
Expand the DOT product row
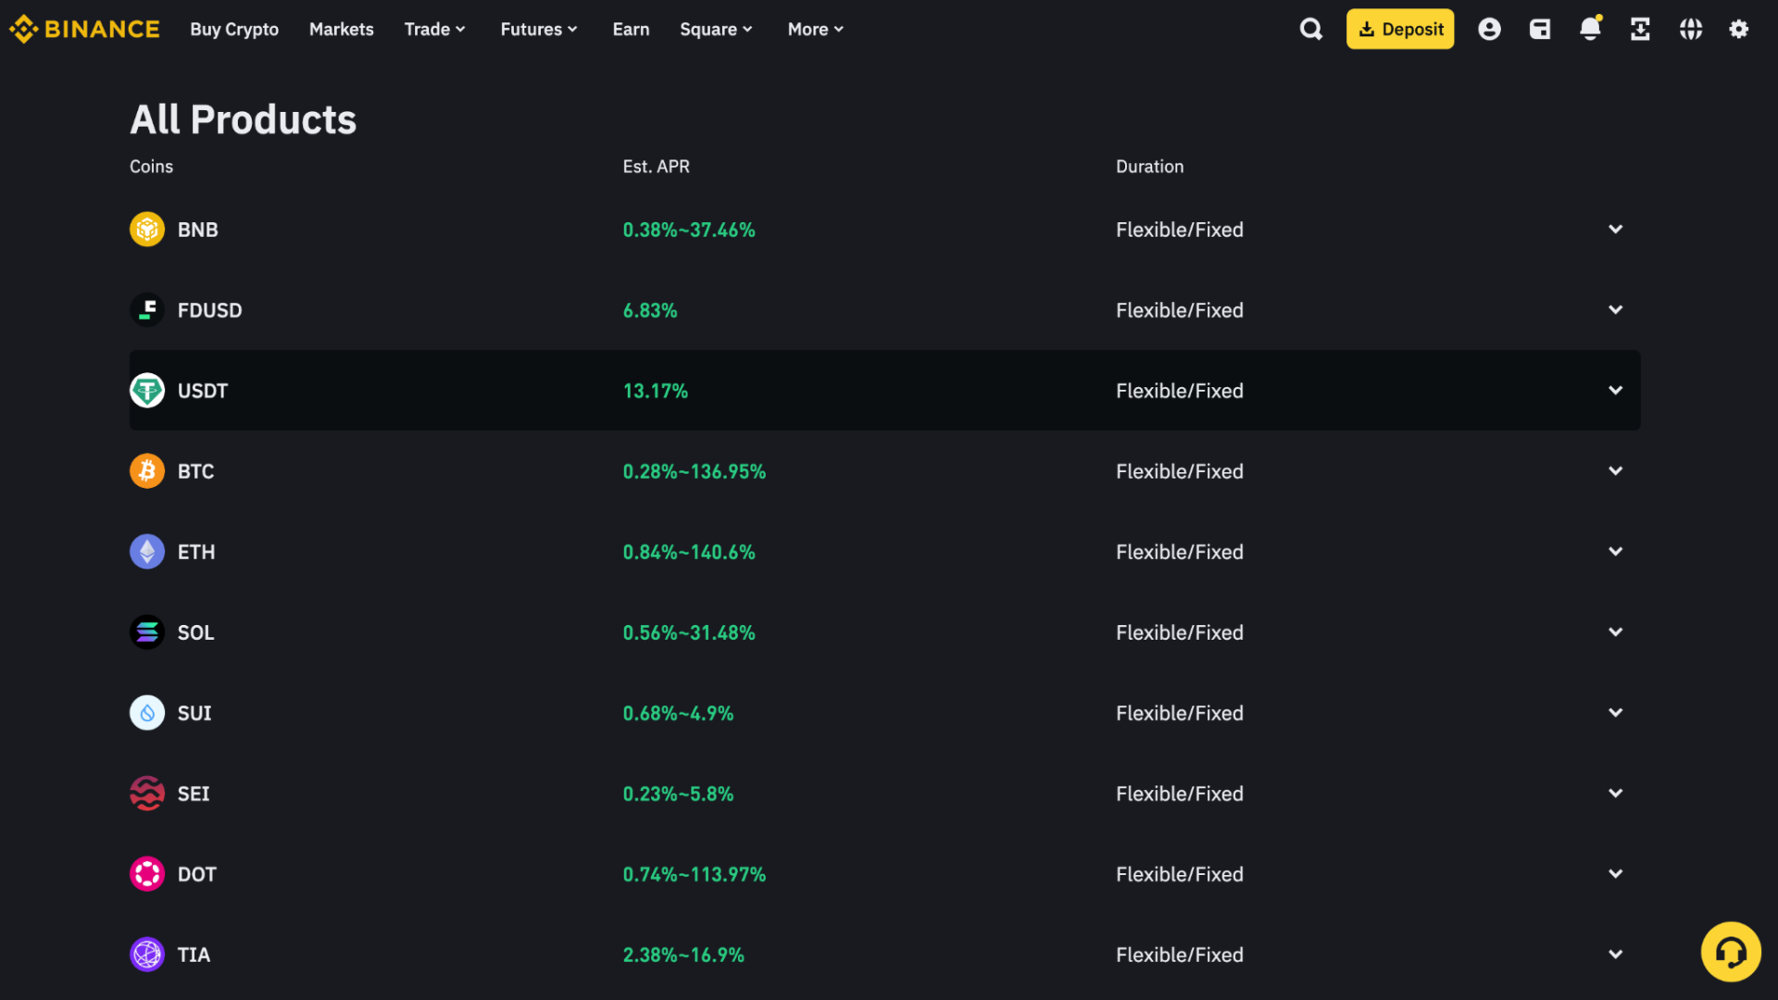[1615, 873]
